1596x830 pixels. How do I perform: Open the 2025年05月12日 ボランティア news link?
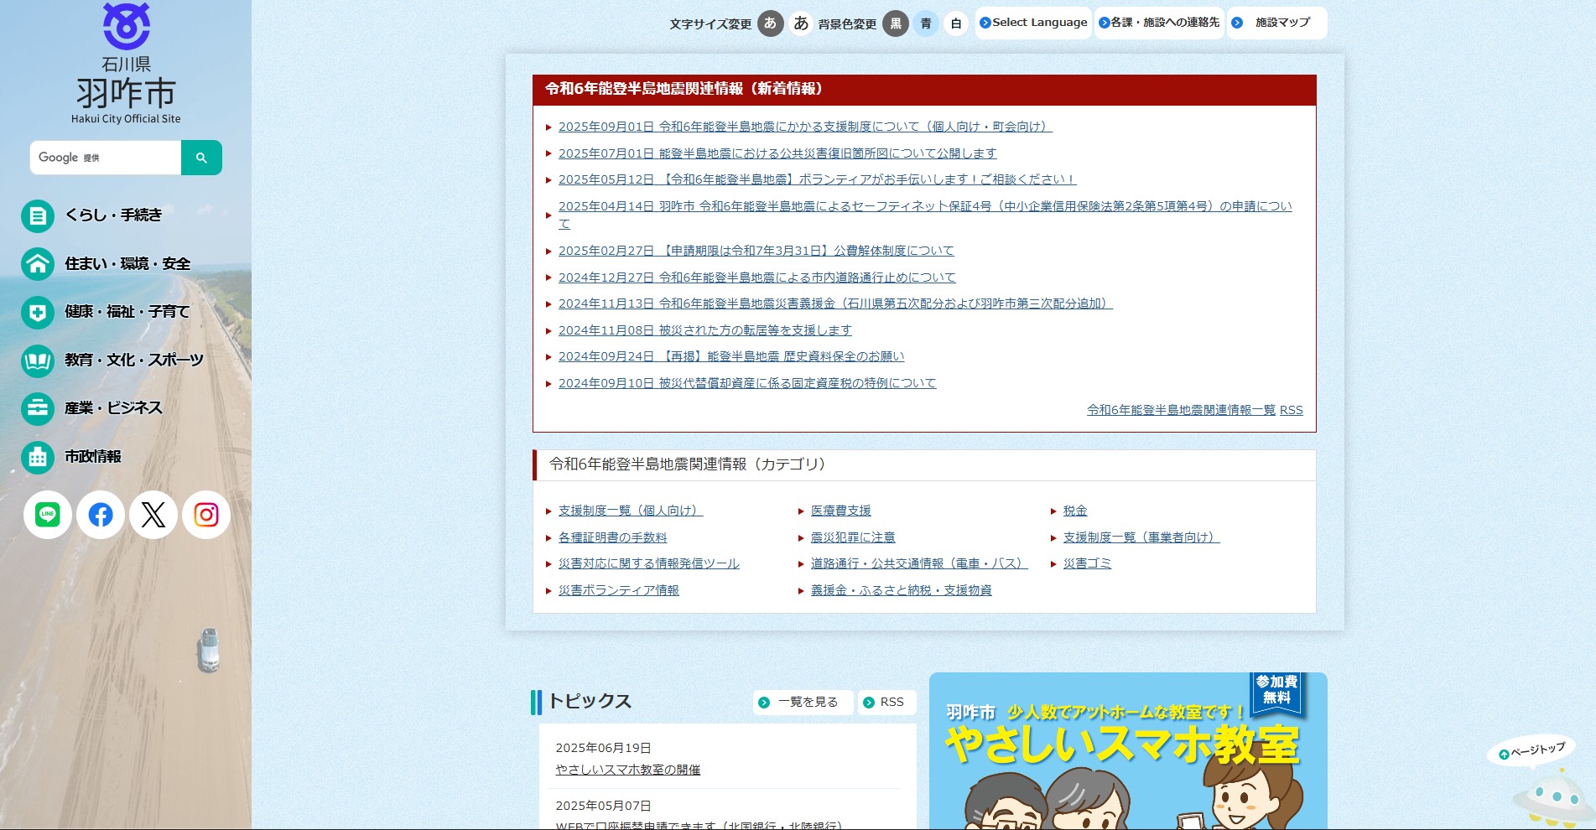(x=817, y=179)
